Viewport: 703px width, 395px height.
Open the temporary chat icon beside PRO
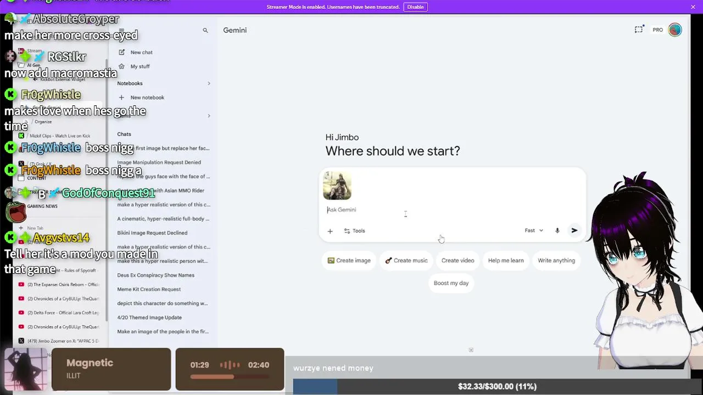point(639,30)
